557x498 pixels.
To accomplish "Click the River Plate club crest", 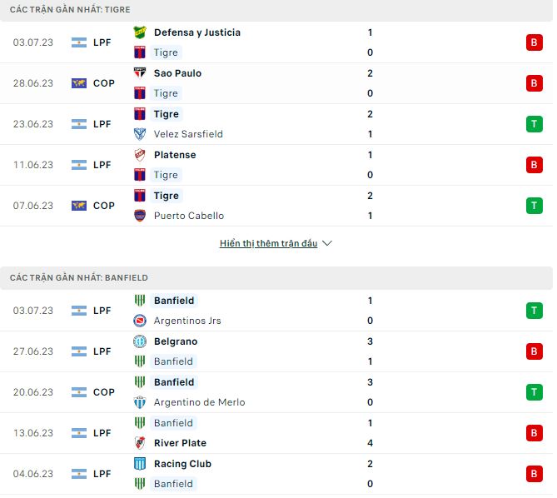I will tap(140, 443).
